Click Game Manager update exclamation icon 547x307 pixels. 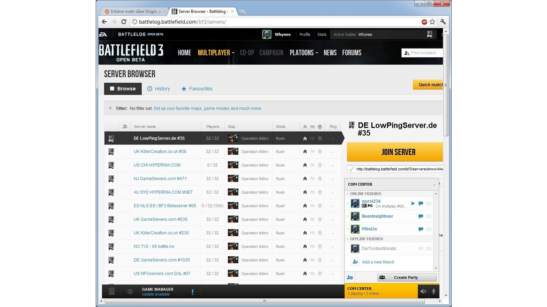tap(193, 292)
